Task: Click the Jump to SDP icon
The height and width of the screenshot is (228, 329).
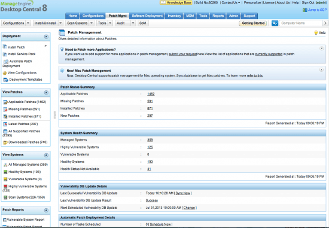Action: coord(305,10)
